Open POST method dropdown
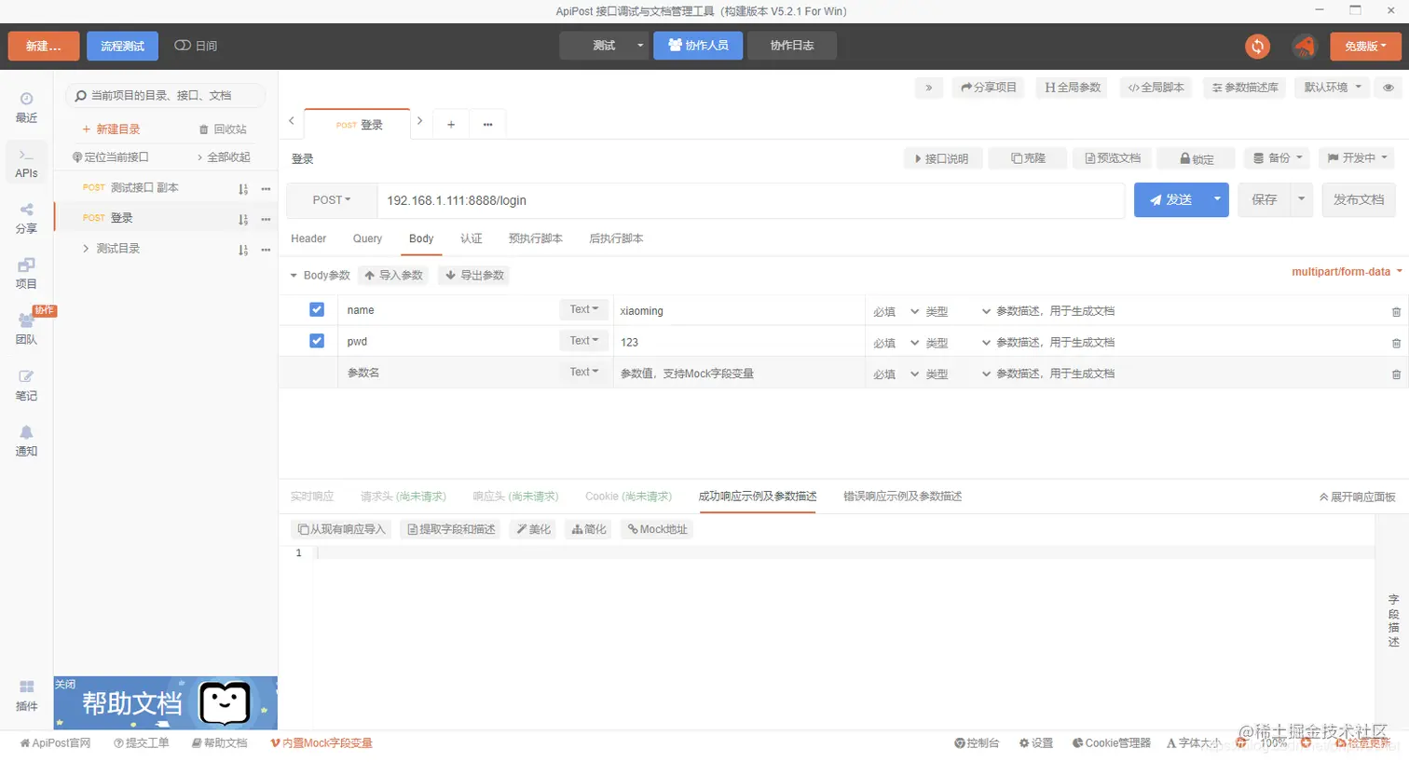This screenshot has height=762, width=1409. [332, 200]
